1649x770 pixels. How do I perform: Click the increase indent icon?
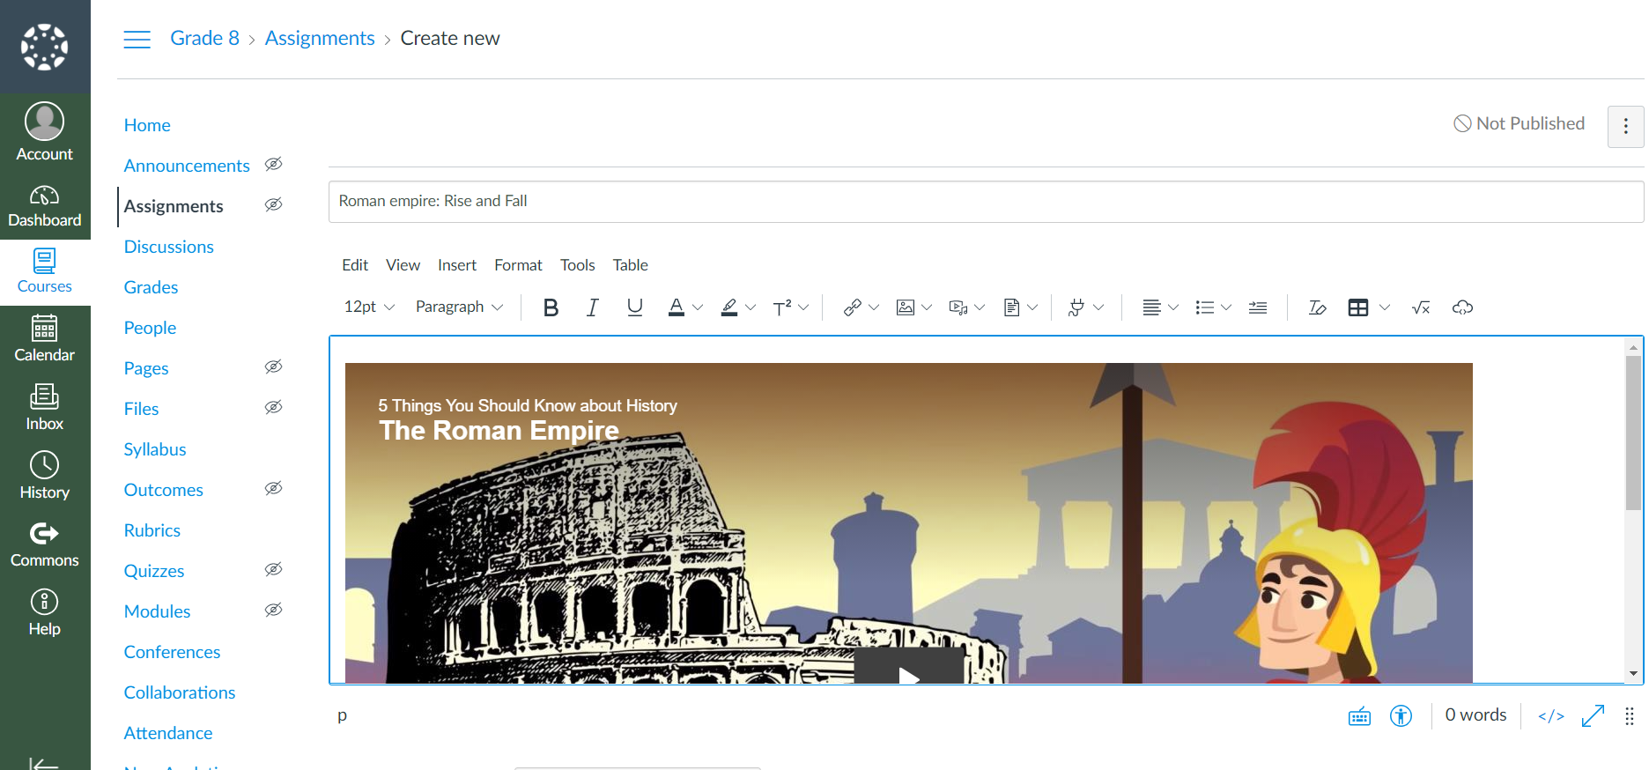pos(1258,307)
